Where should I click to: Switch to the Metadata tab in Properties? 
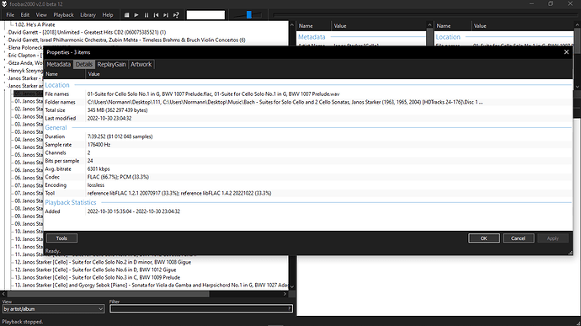click(59, 64)
